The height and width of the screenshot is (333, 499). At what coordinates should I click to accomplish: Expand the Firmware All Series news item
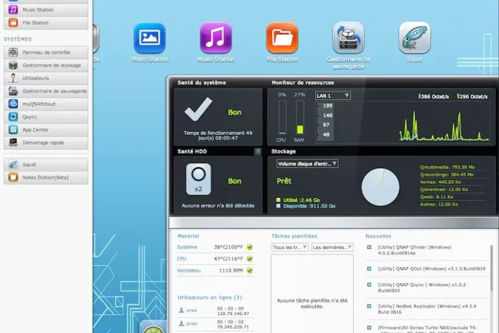point(369,328)
